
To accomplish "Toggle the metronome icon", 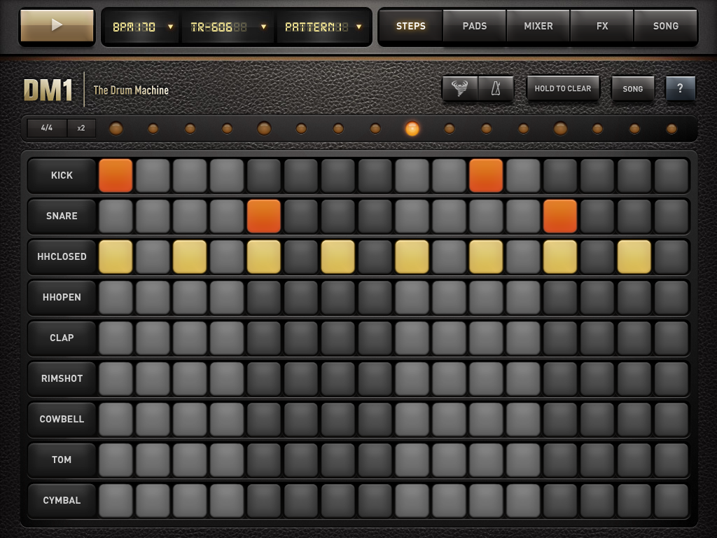I will [x=496, y=88].
